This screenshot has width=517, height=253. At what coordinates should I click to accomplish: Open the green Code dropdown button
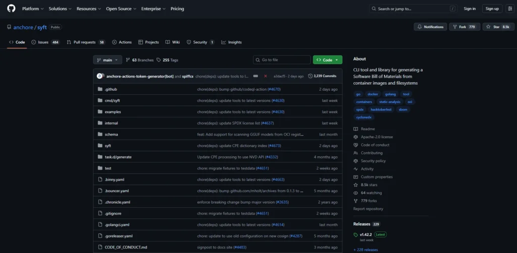327,60
